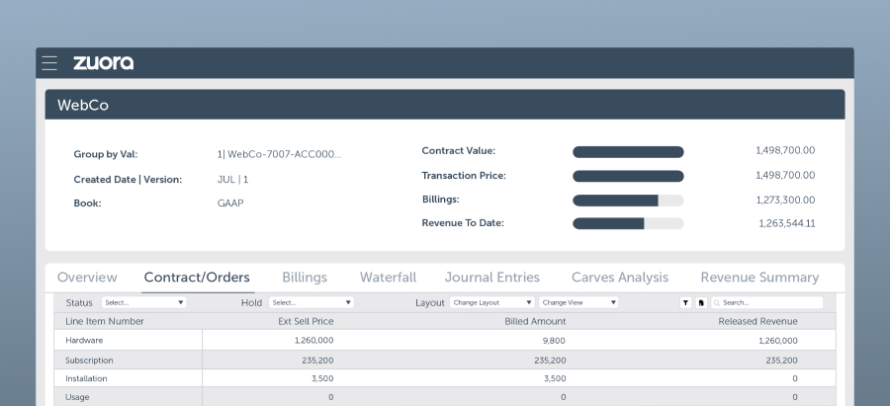Click the Zuora logo
Viewport: 890px width, 406px height.
[x=103, y=63]
